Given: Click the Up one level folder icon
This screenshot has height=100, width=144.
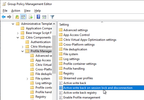Looking at the screenshot, I should pos(17,17).
